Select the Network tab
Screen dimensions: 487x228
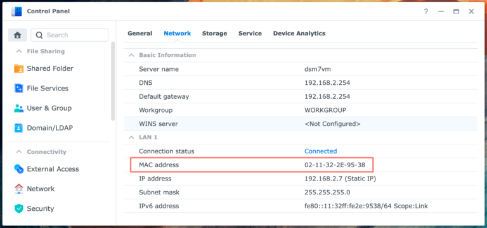178,34
